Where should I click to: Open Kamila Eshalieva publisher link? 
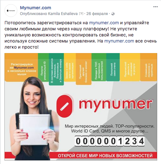pyautogui.click(x=63, y=14)
